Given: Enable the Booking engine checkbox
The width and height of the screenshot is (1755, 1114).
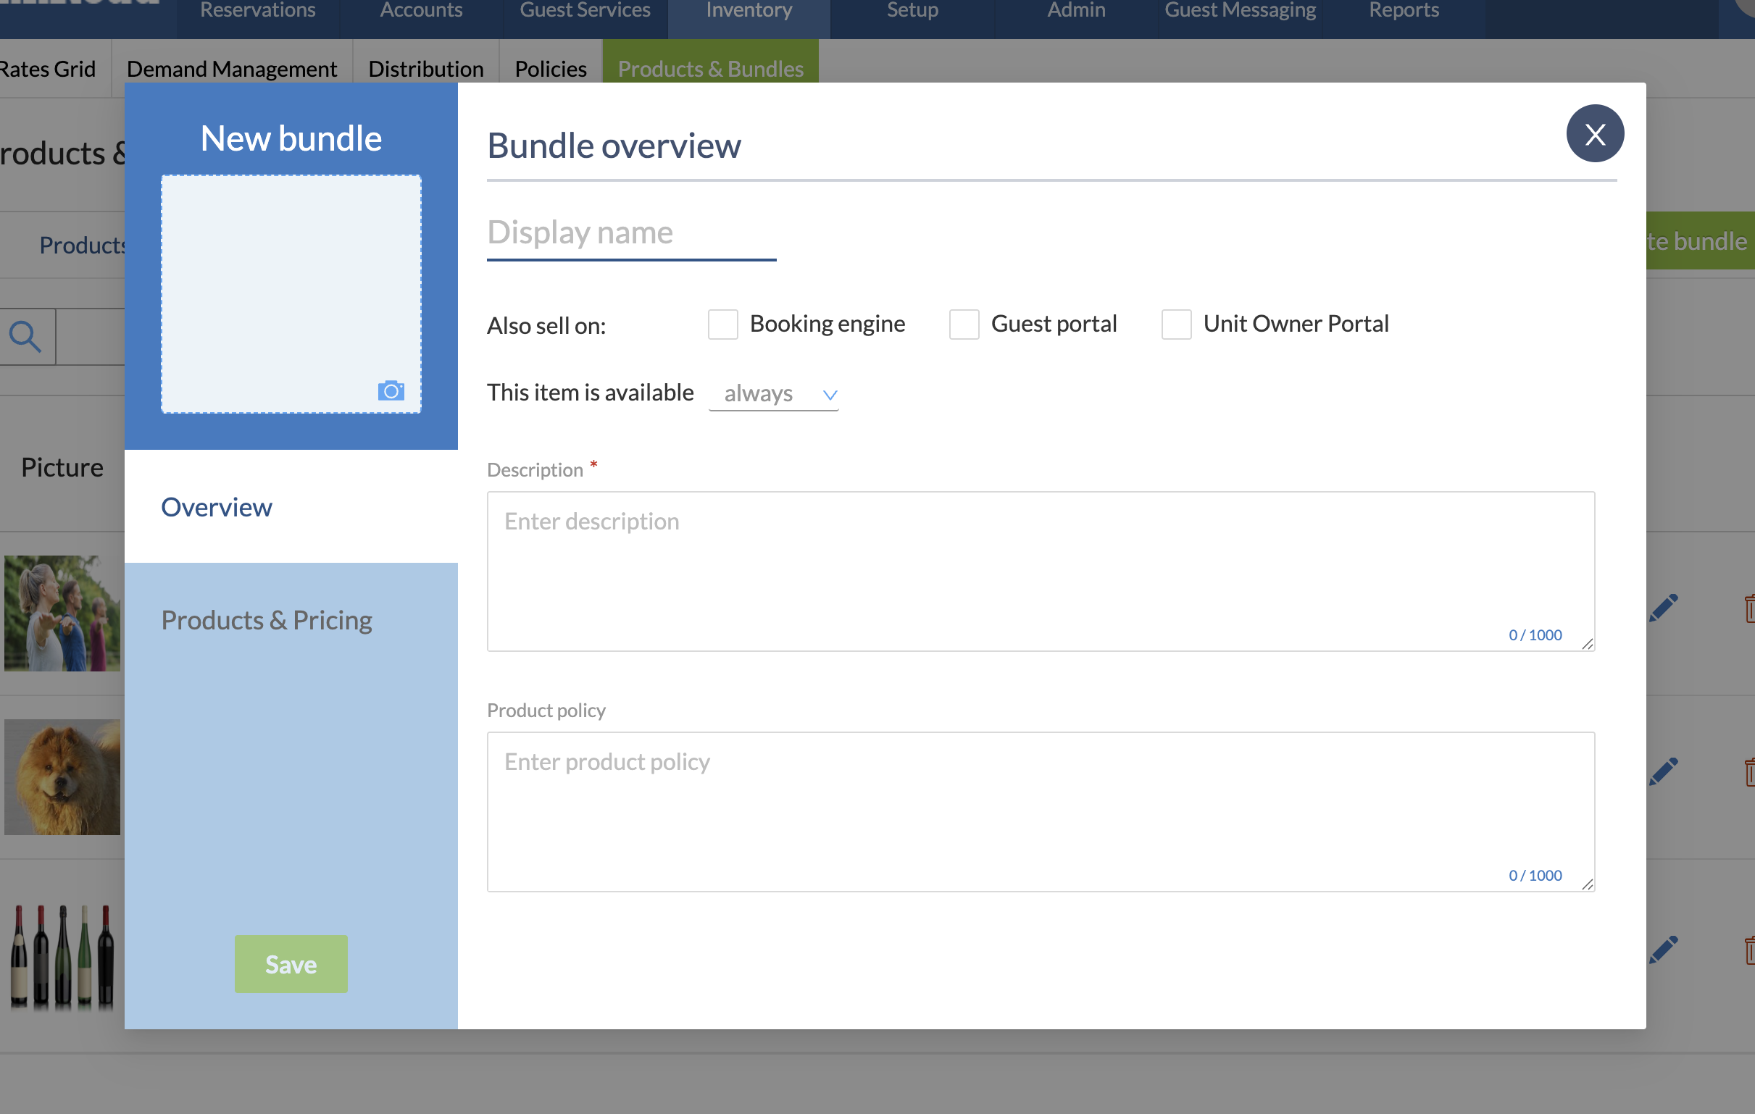Looking at the screenshot, I should pos(722,324).
